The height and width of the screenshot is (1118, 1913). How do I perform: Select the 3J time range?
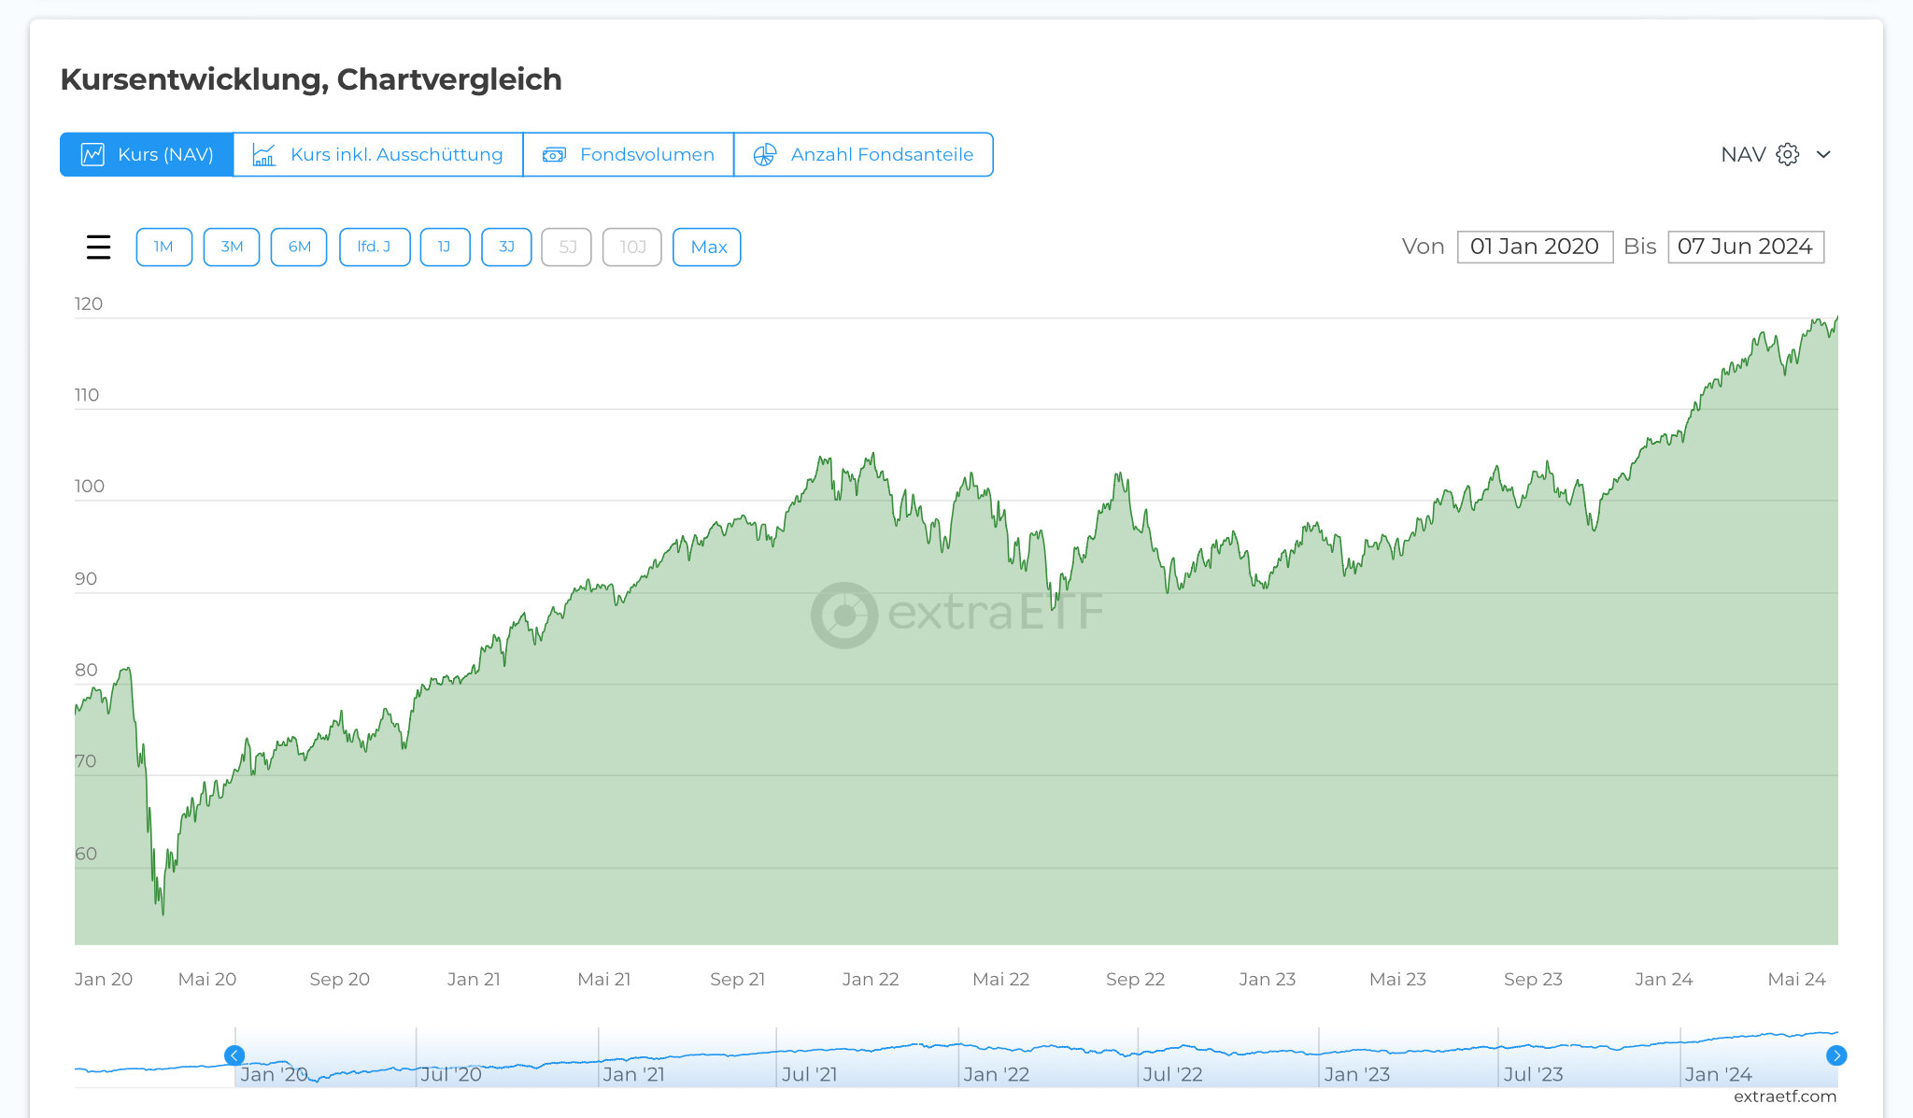click(506, 248)
